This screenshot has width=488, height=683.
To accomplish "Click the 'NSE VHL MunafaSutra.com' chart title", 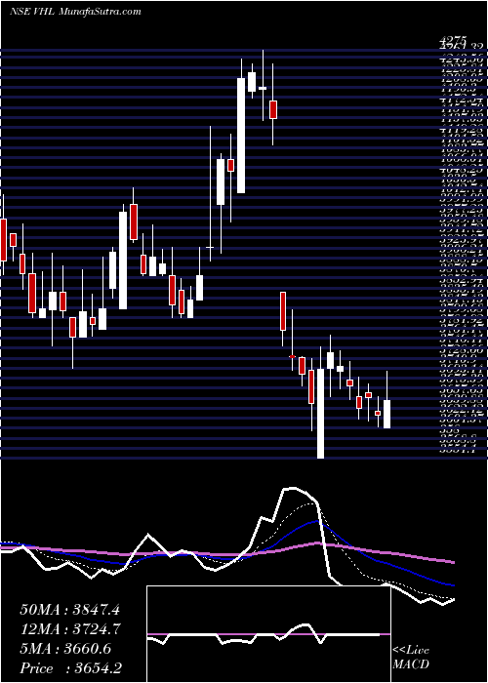I will pyautogui.click(x=75, y=12).
